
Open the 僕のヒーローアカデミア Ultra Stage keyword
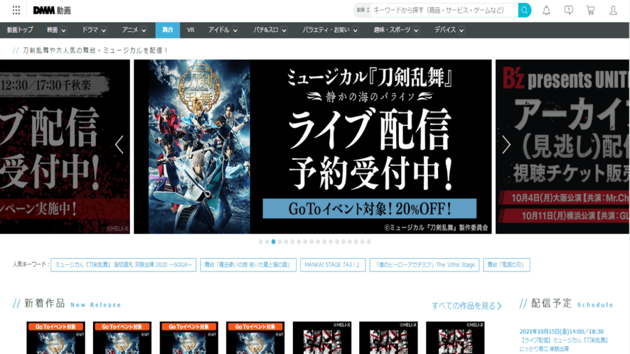[425, 265]
